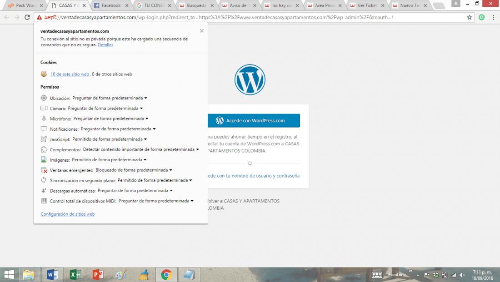Screen dimensions: 500x282
Task: Open Sincronización en segundo plano dropdown
Action: 155,180
